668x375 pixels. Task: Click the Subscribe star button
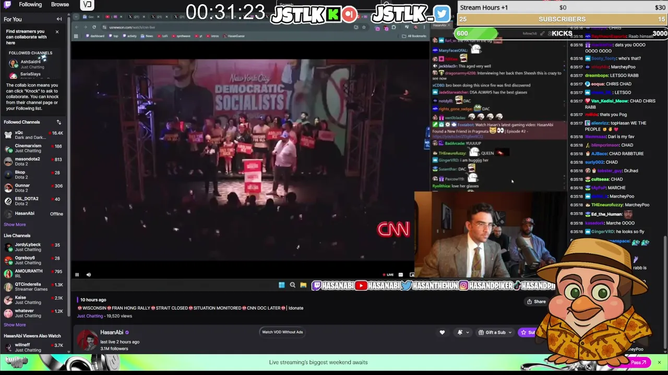coord(527,332)
